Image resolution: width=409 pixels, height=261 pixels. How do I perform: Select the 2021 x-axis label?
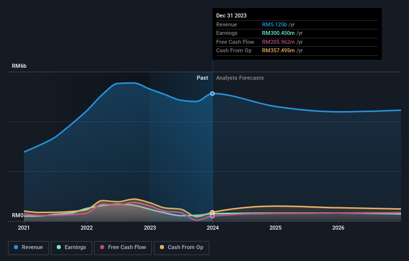tap(24, 228)
